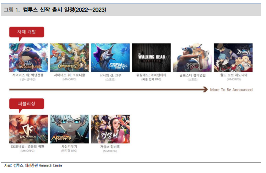
Task: Click the caption 워킹데드: 아이덴티티
Action: [x=151, y=75]
